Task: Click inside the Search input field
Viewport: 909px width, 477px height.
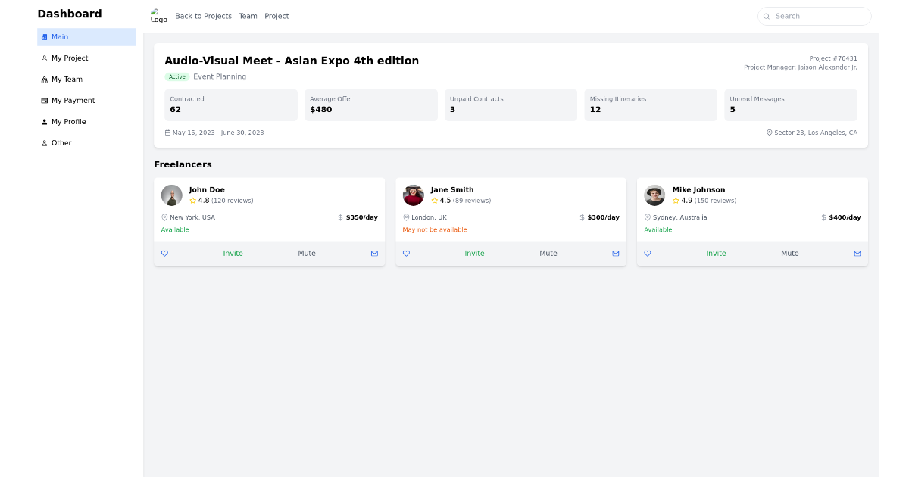Action: 814,16
